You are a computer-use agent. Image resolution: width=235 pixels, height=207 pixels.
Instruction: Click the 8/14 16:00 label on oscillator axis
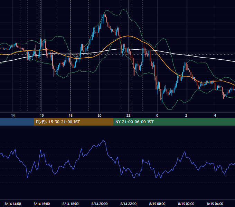coord(42,204)
